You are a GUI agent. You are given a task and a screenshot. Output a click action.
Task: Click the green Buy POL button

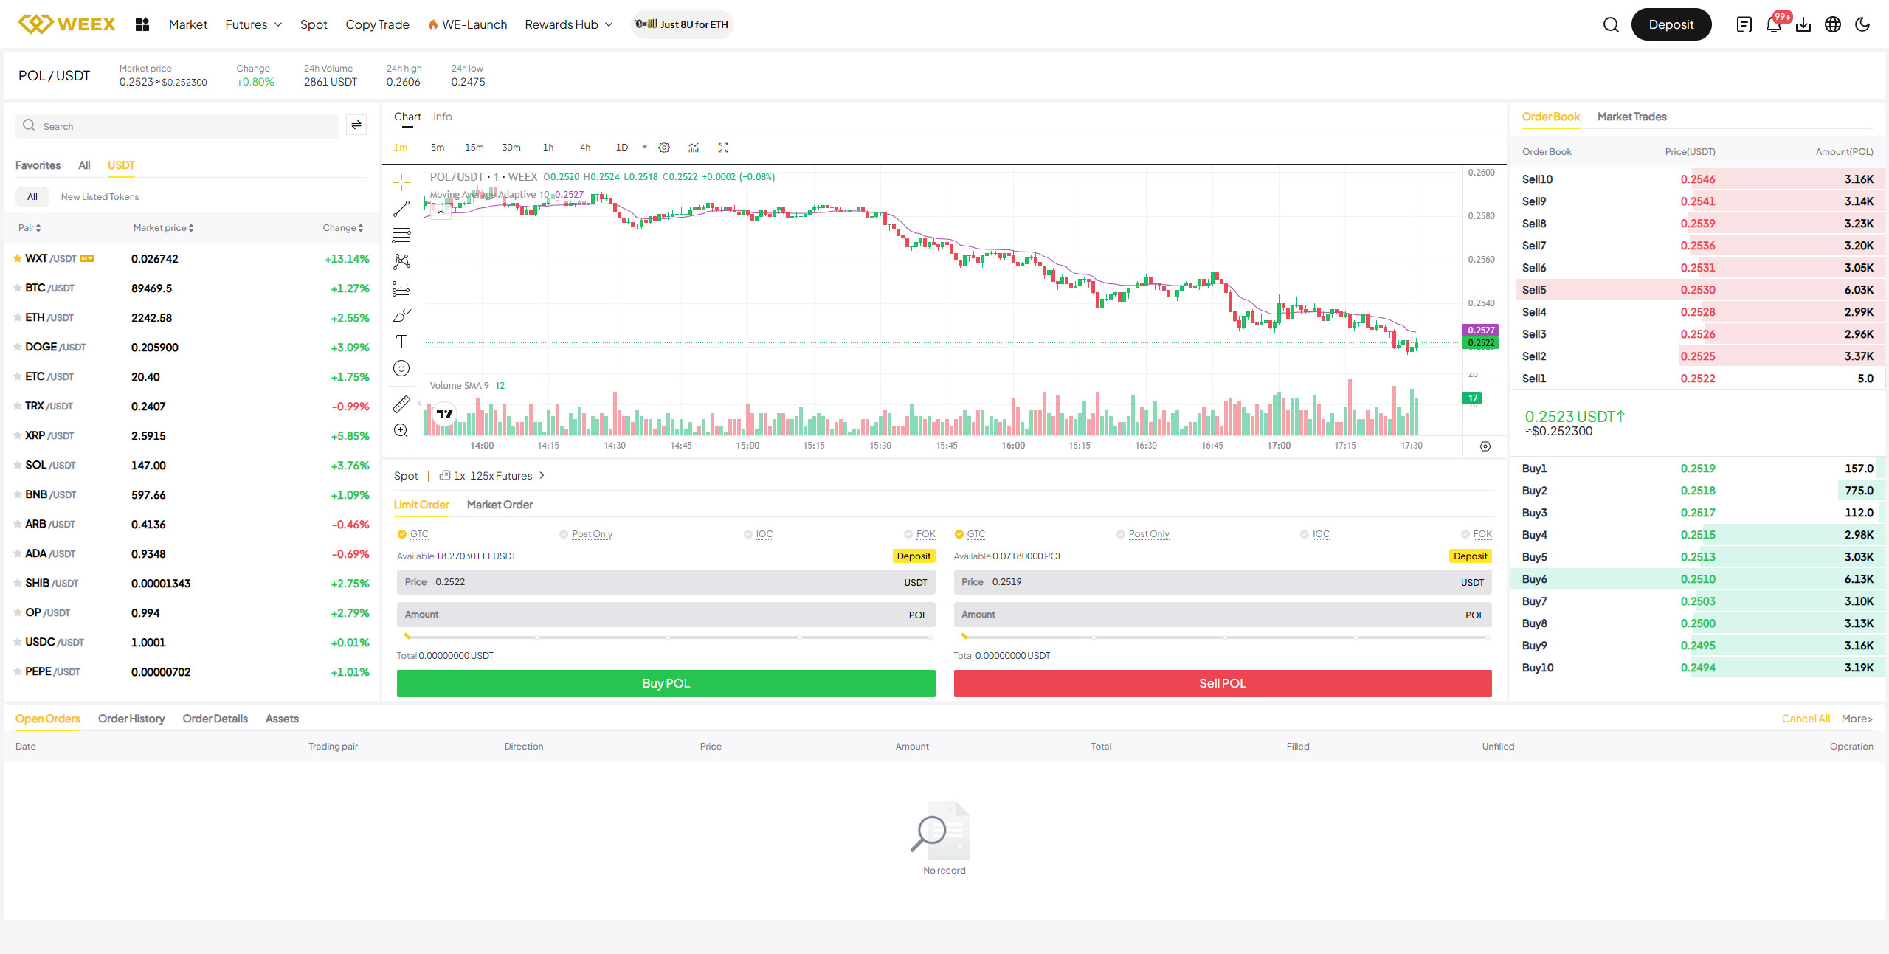point(666,683)
